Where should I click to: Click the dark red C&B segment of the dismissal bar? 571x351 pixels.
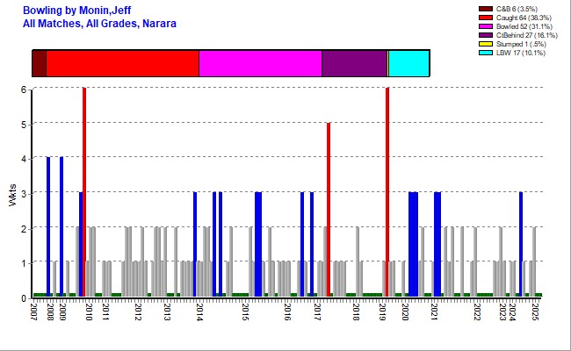pyautogui.click(x=40, y=63)
